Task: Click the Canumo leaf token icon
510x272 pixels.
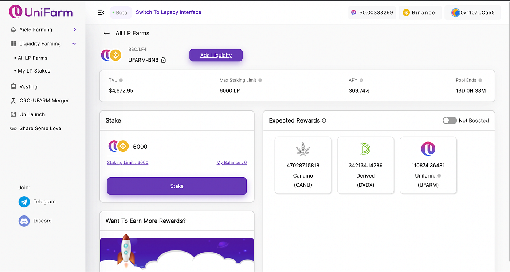Action: point(303,149)
